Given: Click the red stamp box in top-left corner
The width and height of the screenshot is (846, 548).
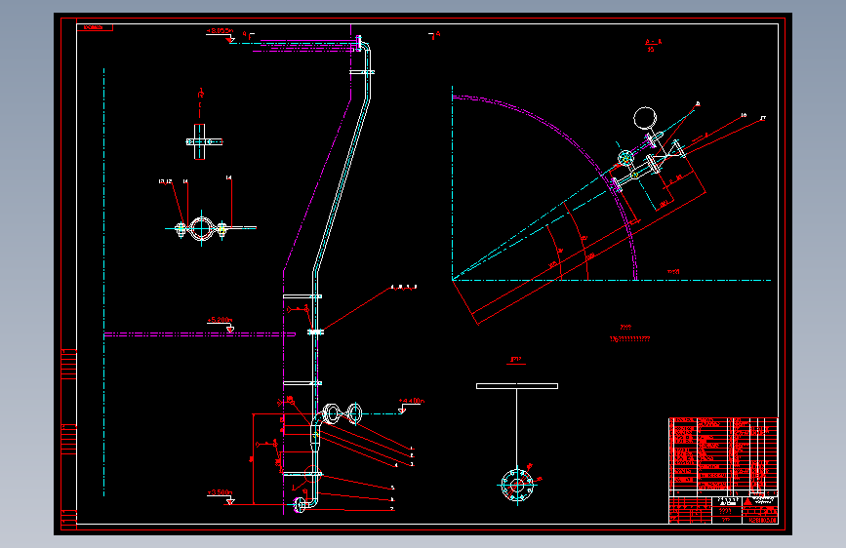Looking at the screenshot, I should tap(95, 27).
